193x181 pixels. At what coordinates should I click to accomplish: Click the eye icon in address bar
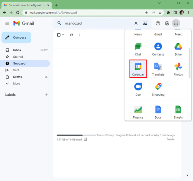147,13
